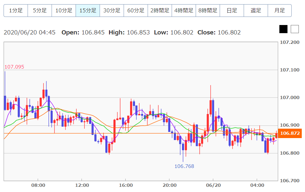Click the 106.872 current price label
Screen dimensions: 305x192
290,133
